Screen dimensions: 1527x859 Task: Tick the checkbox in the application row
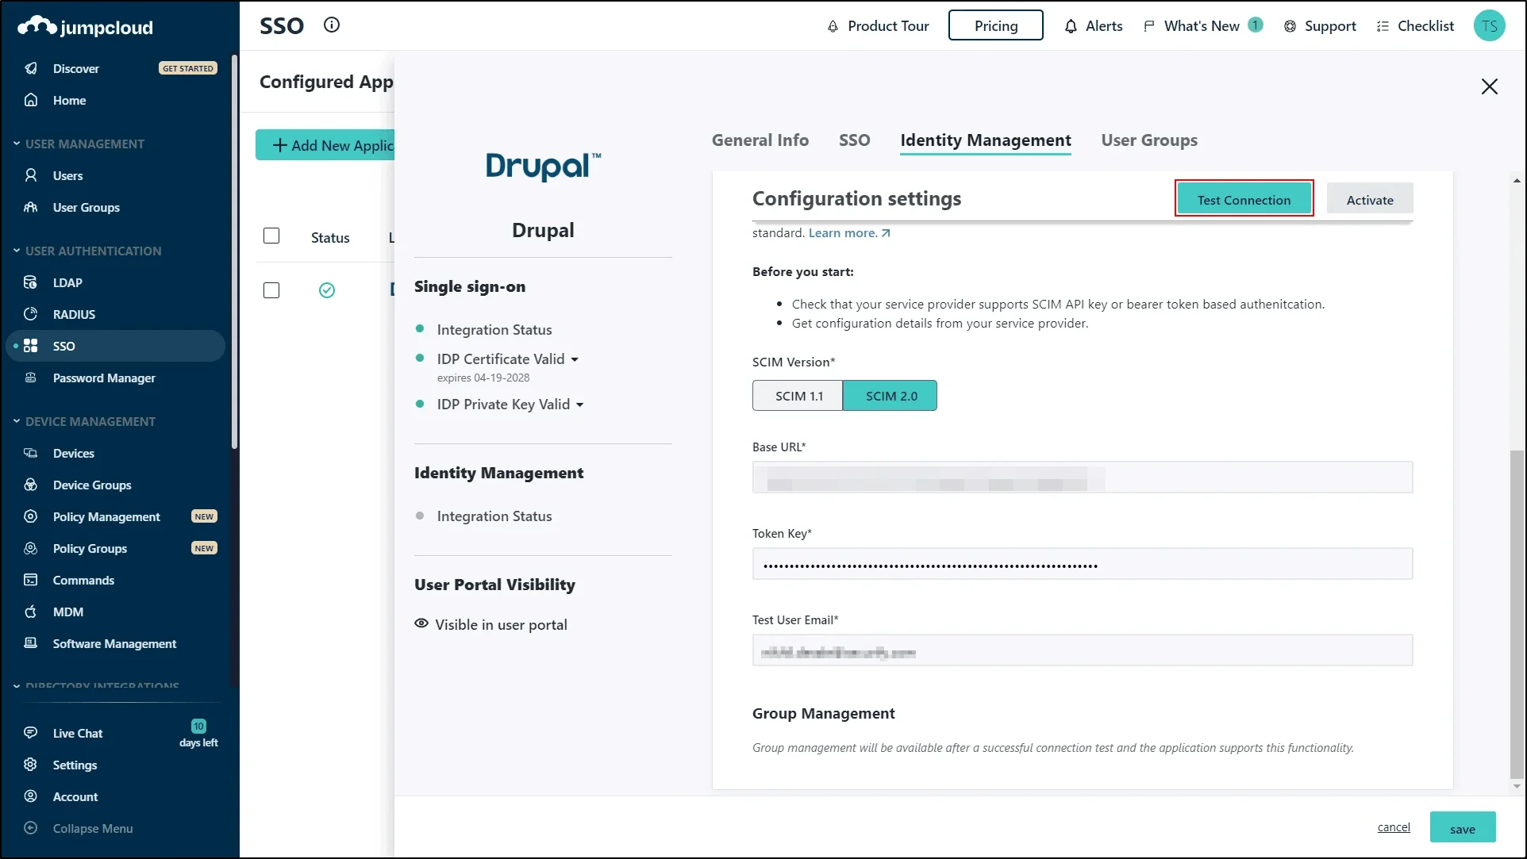pyautogui.click(x=271, y=290)
